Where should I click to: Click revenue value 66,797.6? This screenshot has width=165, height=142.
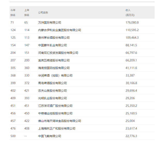point(131,53)
